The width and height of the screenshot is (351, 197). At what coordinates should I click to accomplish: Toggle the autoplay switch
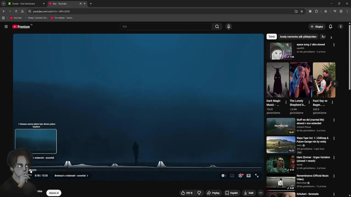click(x=223, y=176)
